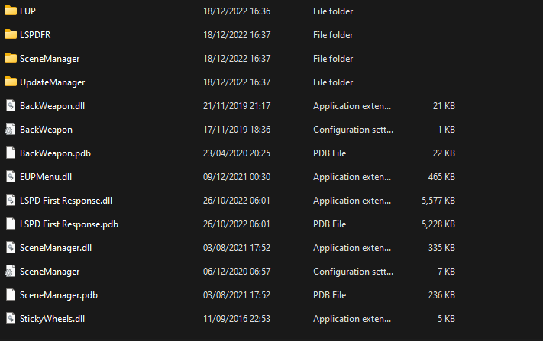Click the BackWeapon configuration settings icon
This screenshot has width=543, height=341.
click(10, 130)
